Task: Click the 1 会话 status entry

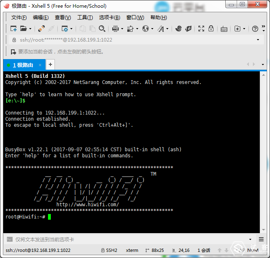Action: coord(204,250)
